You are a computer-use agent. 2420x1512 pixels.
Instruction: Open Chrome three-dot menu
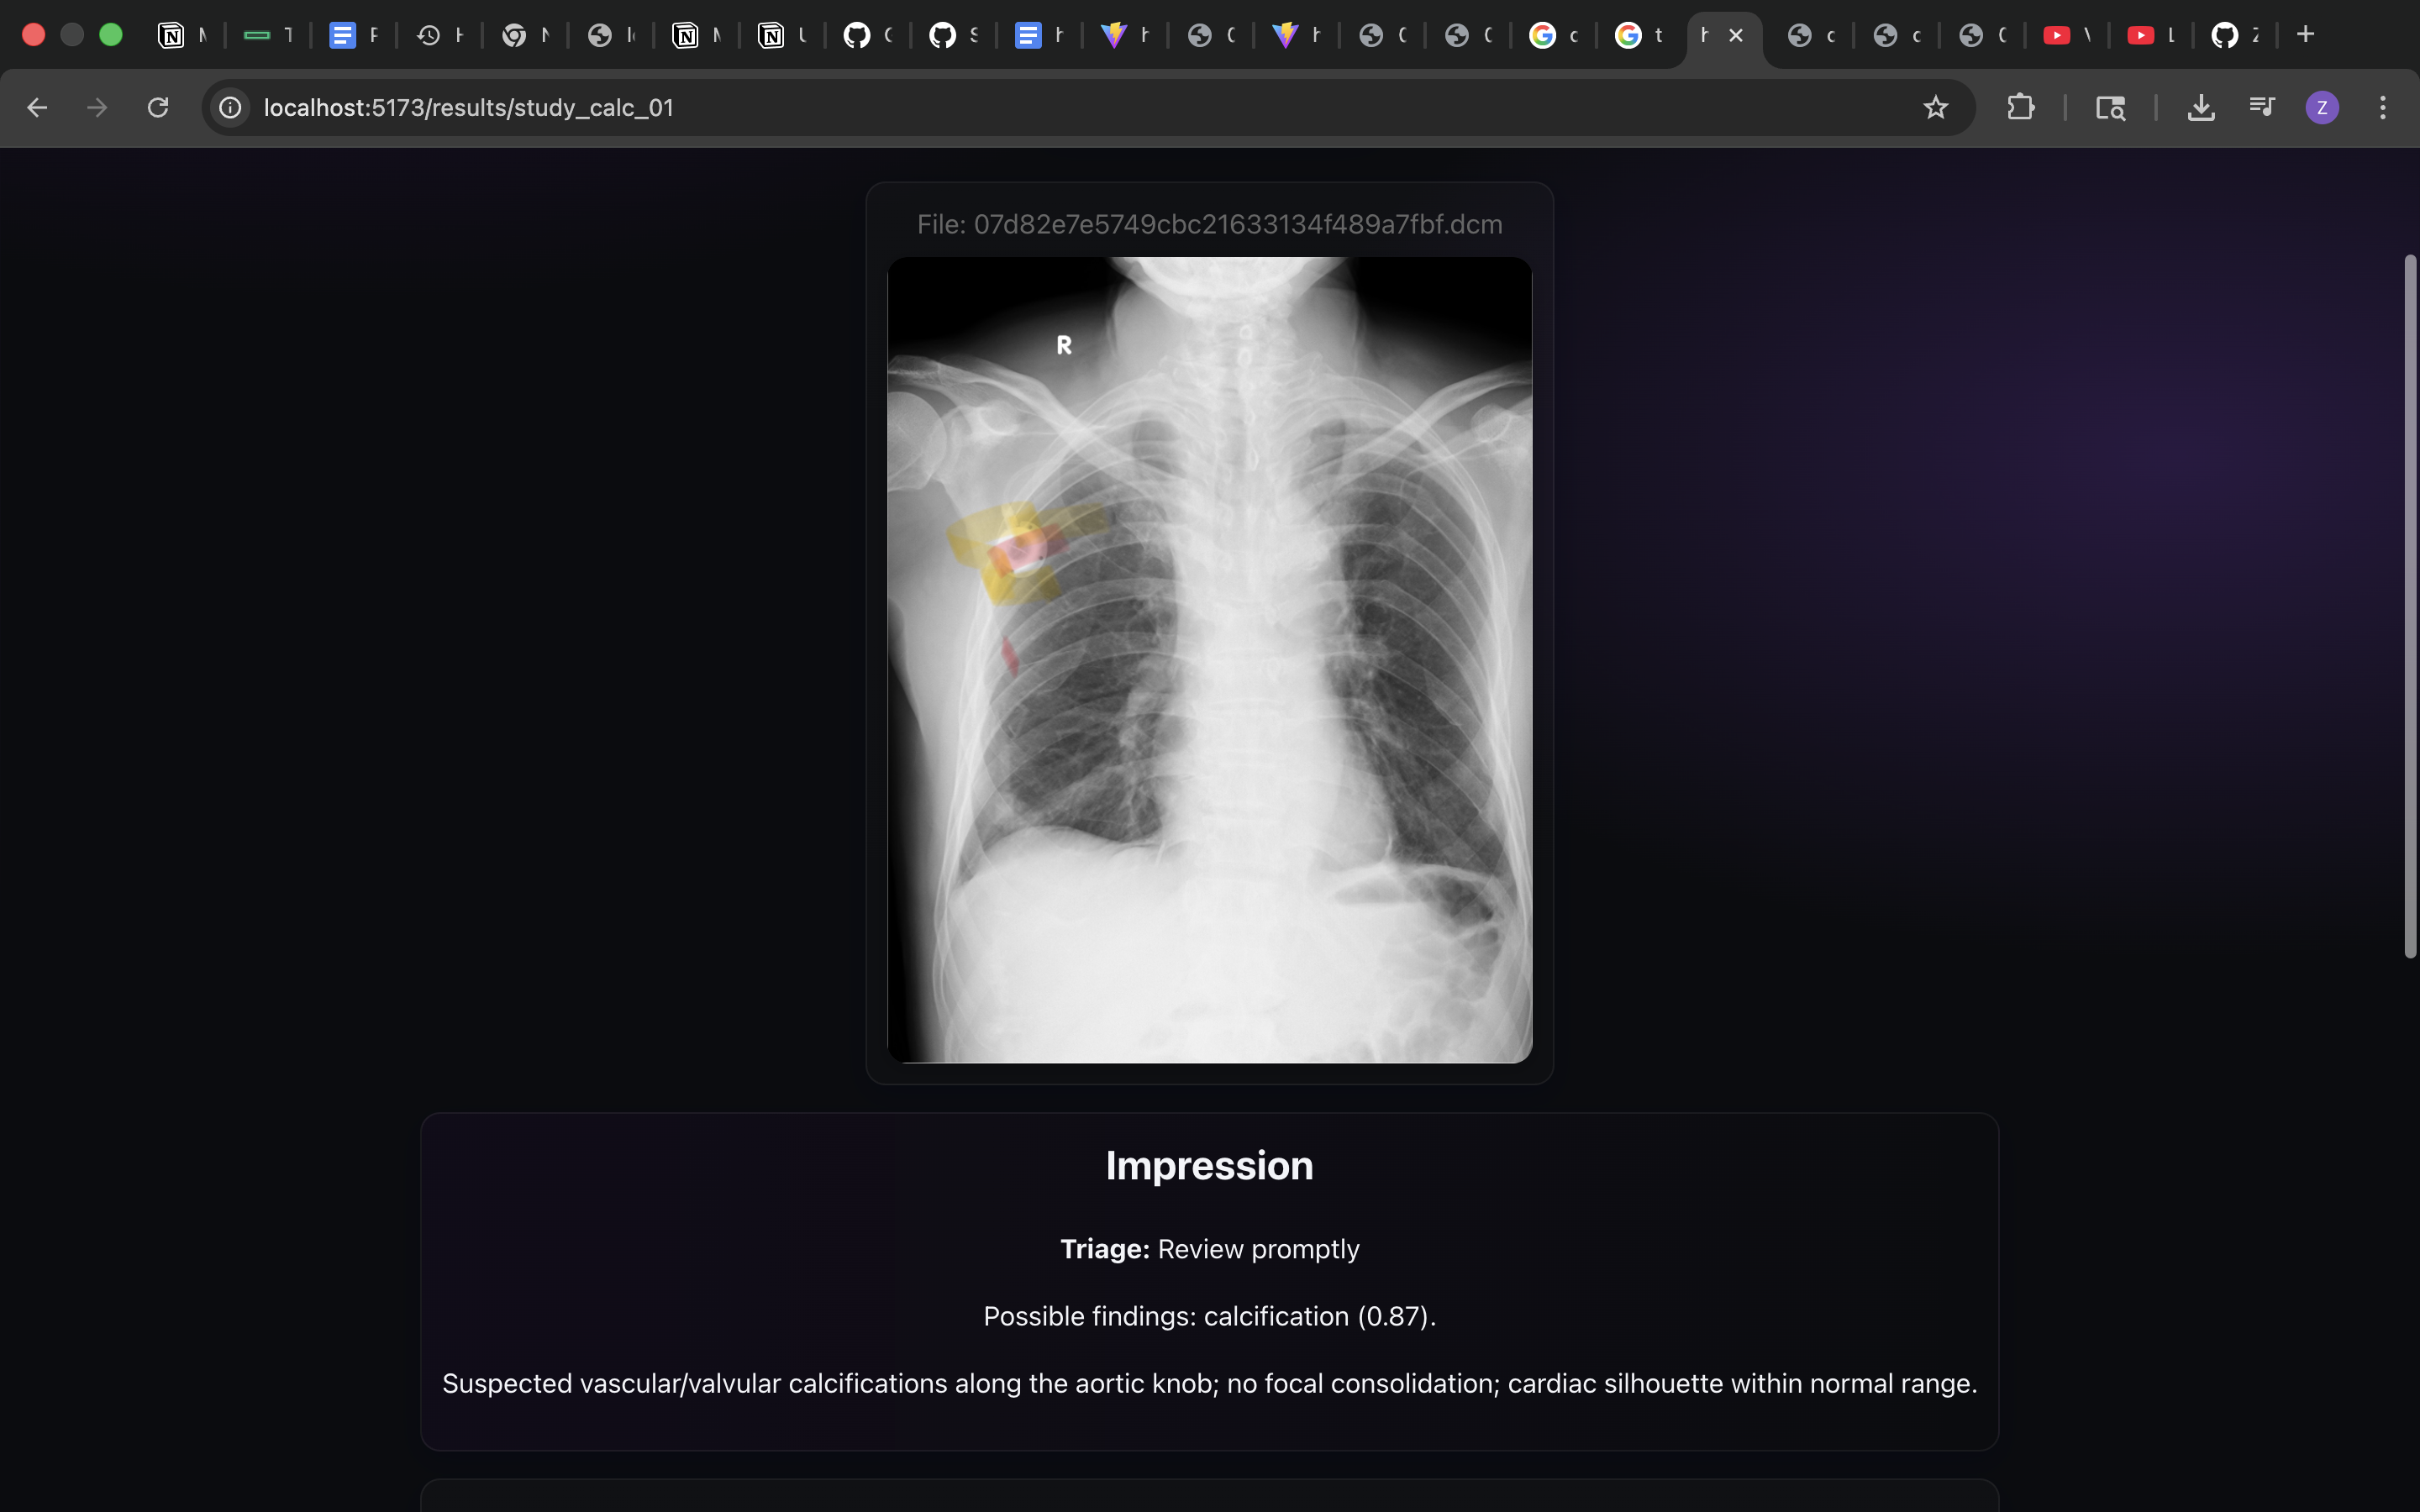(2383, 107)
